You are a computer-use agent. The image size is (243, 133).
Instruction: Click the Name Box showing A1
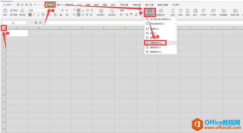point(14,23)
